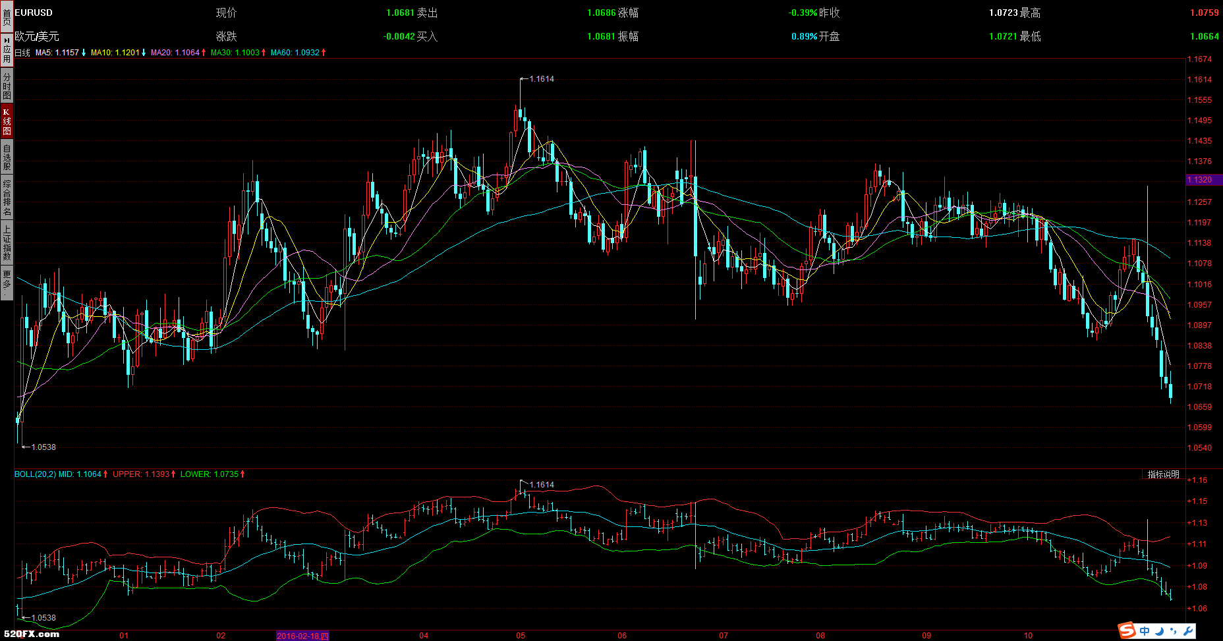Click the highlighted 2016-02-18 date marker
The width and height of the screenshot is (1223, 641).
coord(302,636)
